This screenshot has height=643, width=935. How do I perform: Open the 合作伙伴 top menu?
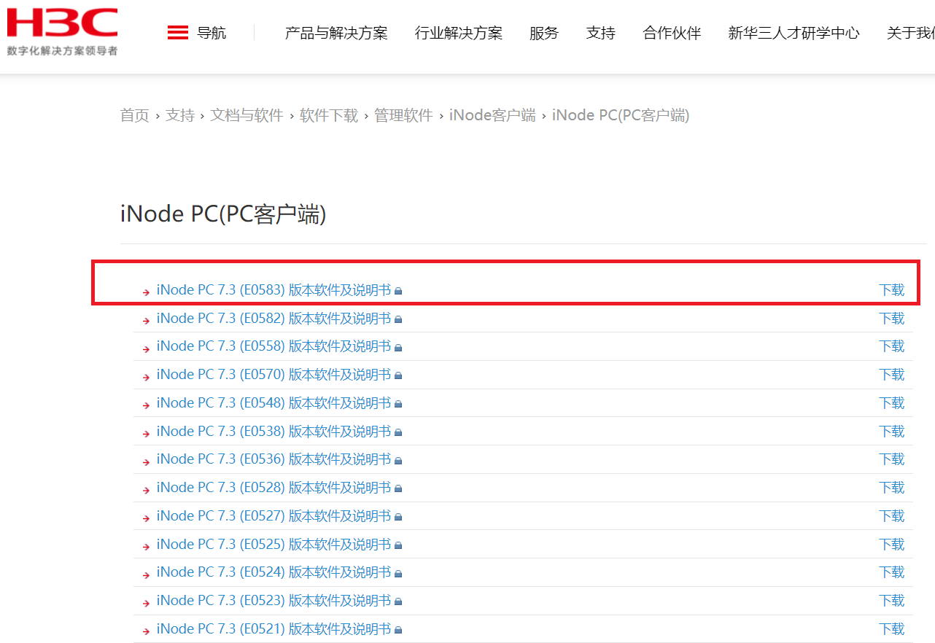click(672, 33)
